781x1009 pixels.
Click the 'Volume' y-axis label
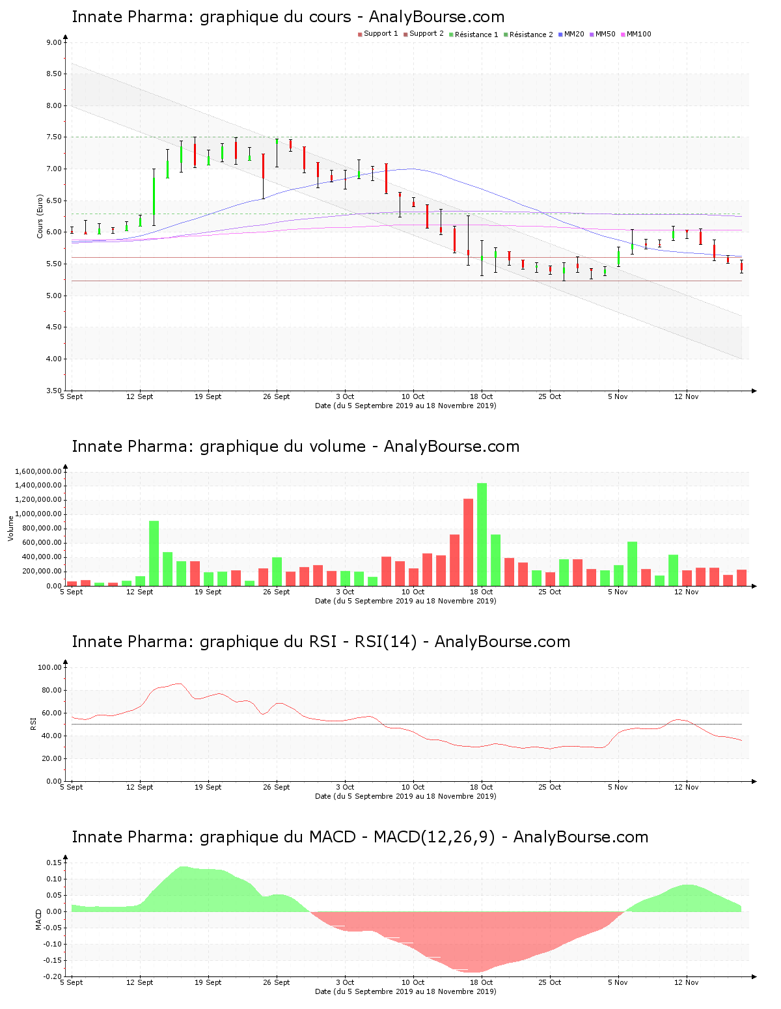[10, 528]
